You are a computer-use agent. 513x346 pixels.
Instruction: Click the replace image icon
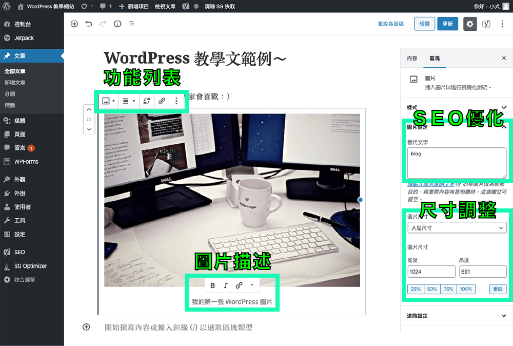147,101
